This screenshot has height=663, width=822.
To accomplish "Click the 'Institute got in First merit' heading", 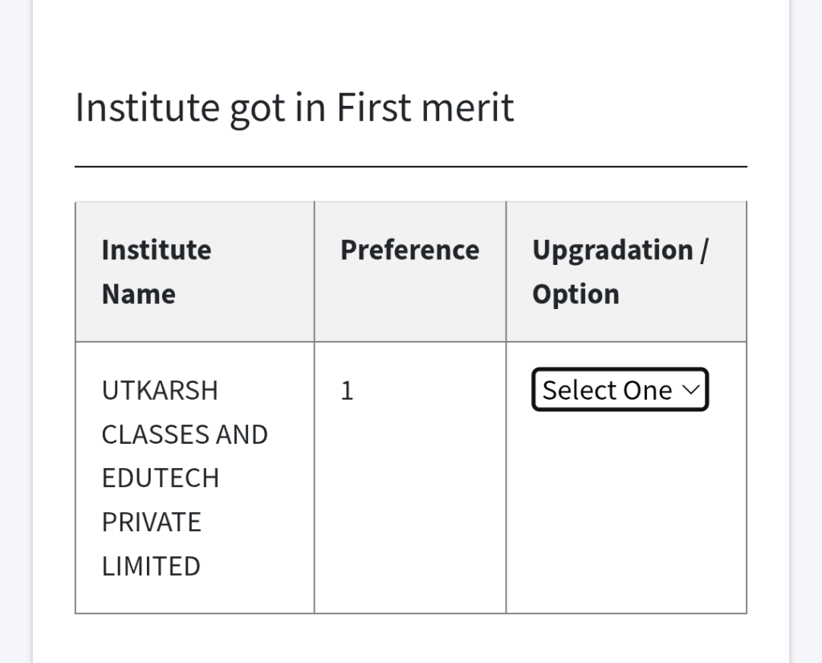I will pyautogui.click(x=295, y=106).
